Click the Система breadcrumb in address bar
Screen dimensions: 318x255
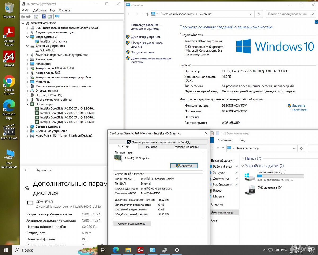pyautogui.click(x=205, y=14)
